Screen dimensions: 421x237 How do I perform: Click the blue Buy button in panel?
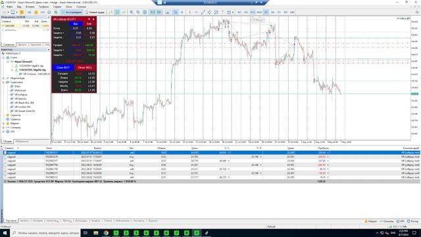tap(76, 24)
